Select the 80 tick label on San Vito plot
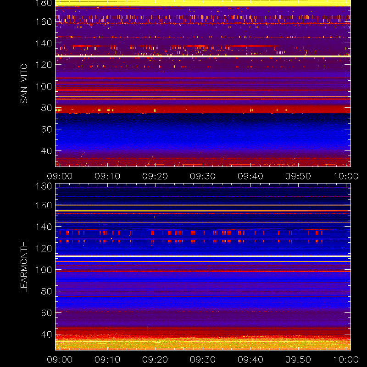The image size is (367, 367). [46, 108]
